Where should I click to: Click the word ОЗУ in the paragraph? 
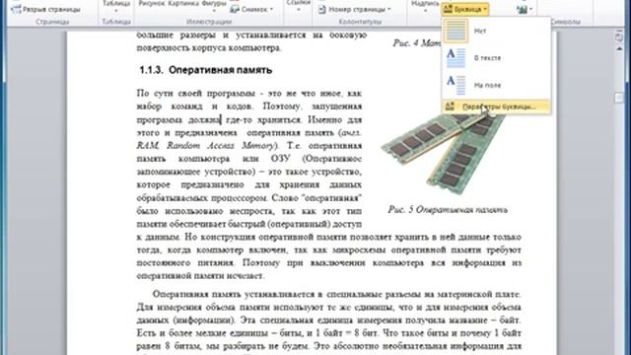280,159
